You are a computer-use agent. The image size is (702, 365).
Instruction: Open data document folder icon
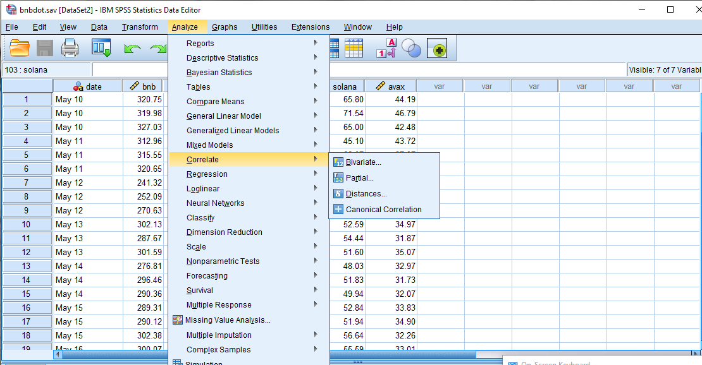click(19, 48)
